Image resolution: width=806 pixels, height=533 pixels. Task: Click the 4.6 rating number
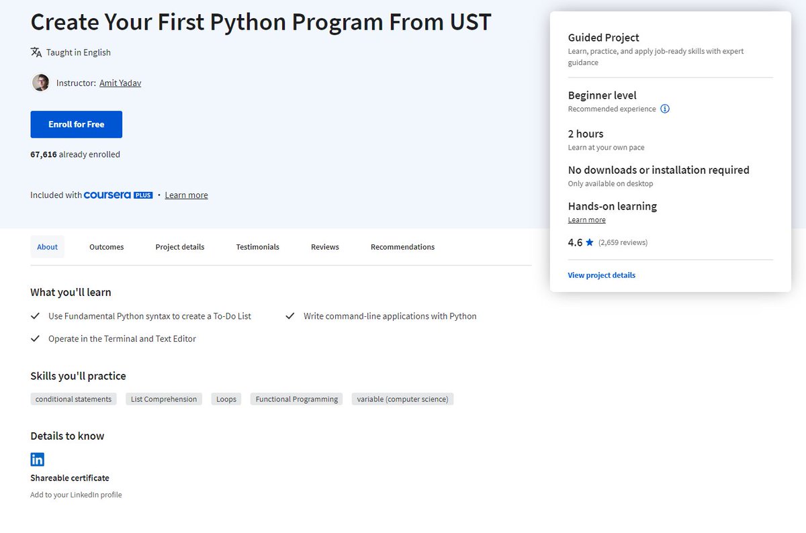click(x=576, y=242)
